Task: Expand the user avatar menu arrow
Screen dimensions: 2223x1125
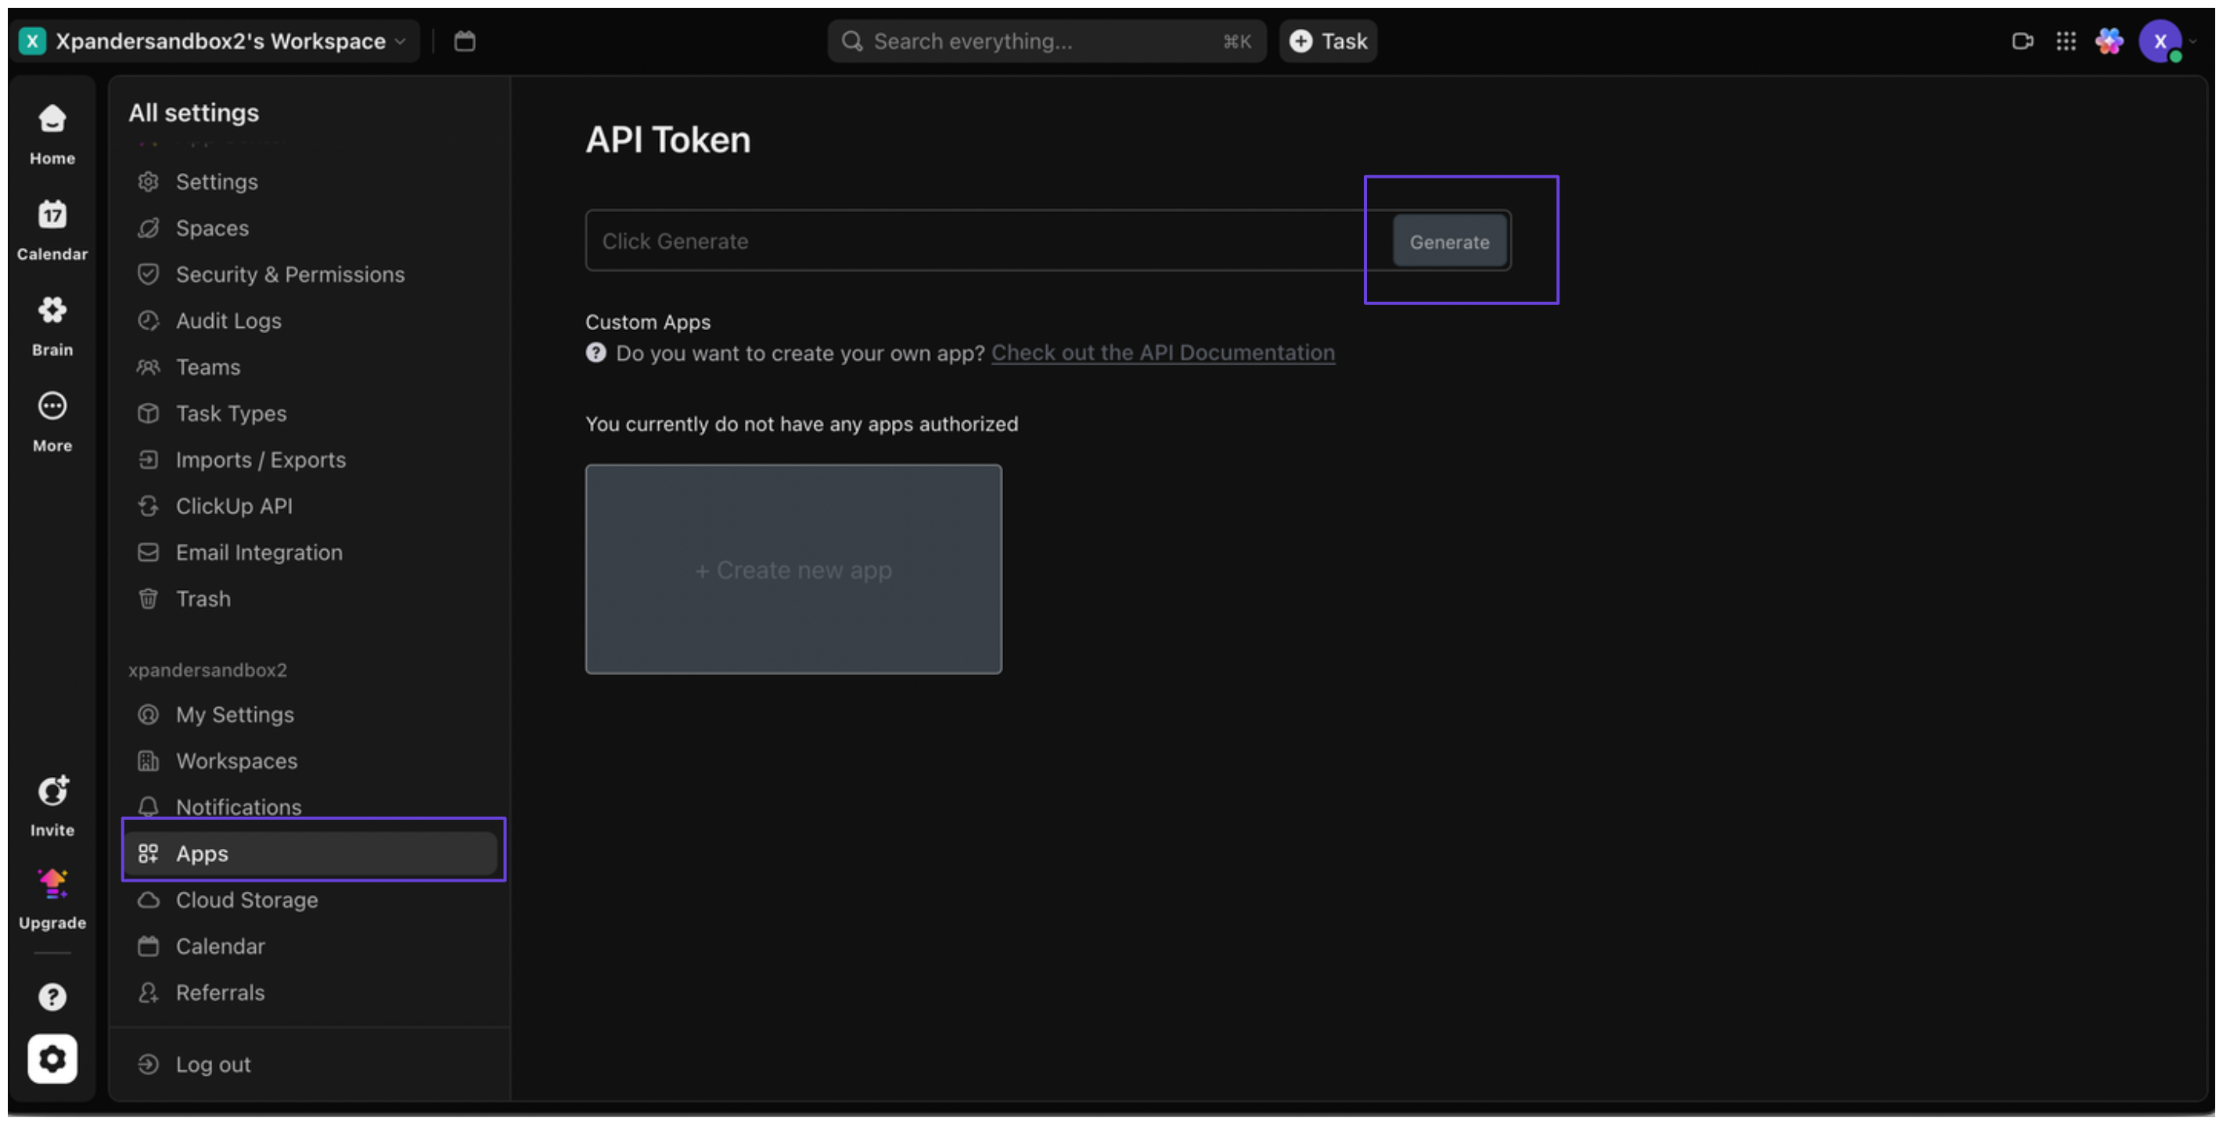Action: pos(2192,41)
